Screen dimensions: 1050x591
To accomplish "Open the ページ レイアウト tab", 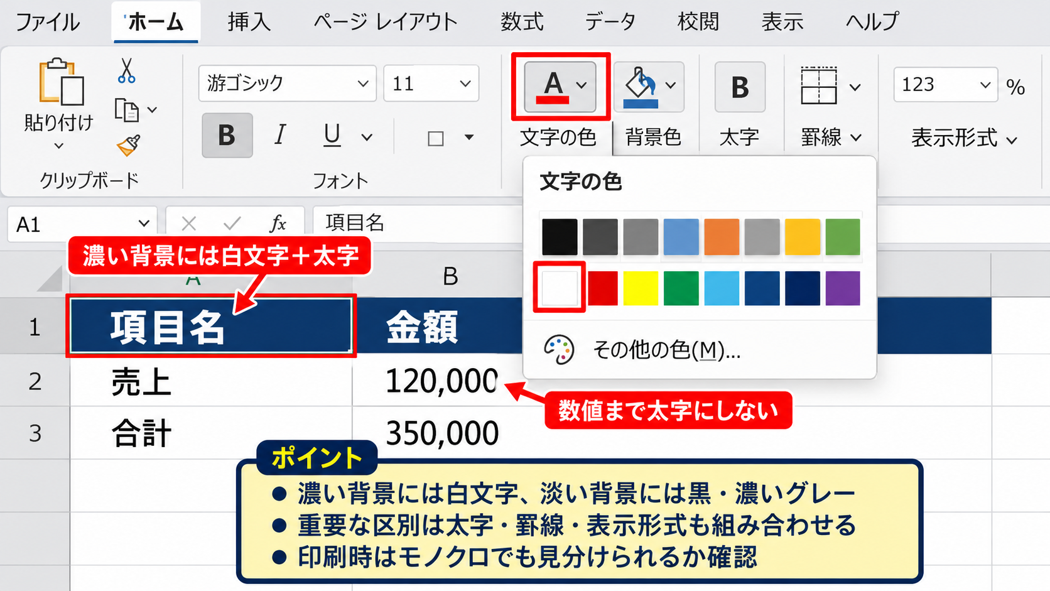I will click(386, 22).
